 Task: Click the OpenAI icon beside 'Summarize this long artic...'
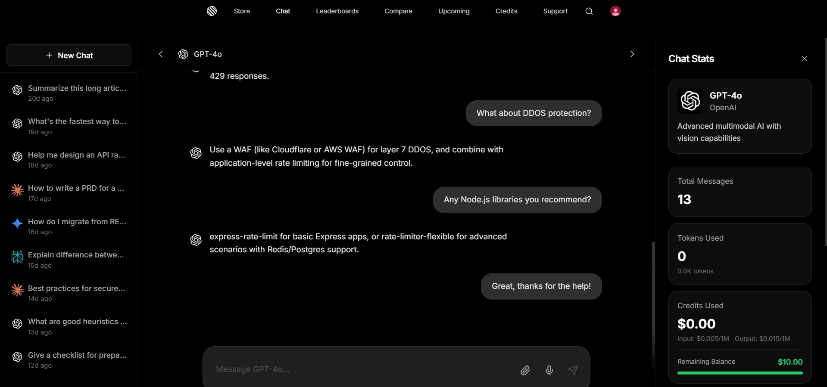[17, 90]
